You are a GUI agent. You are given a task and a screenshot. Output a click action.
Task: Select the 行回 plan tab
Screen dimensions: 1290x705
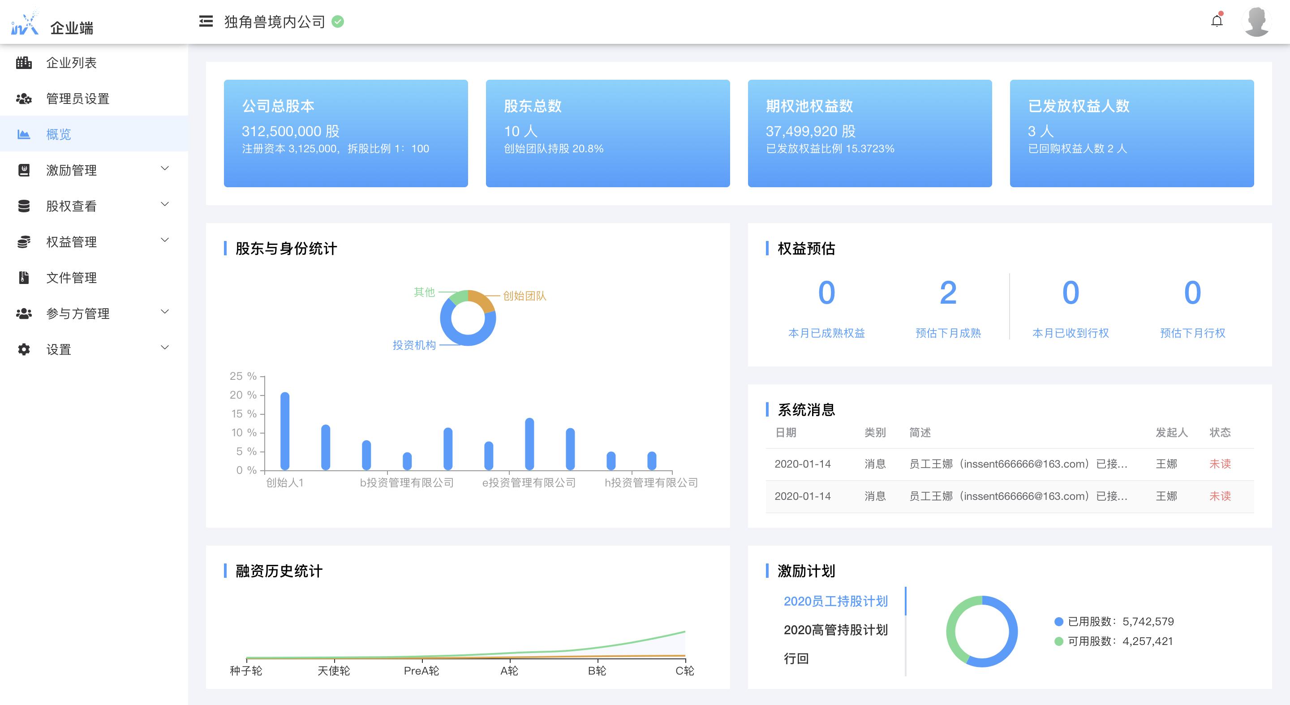point(796,658)
